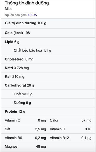Select the Carbohydrat 26 g row

48,85
